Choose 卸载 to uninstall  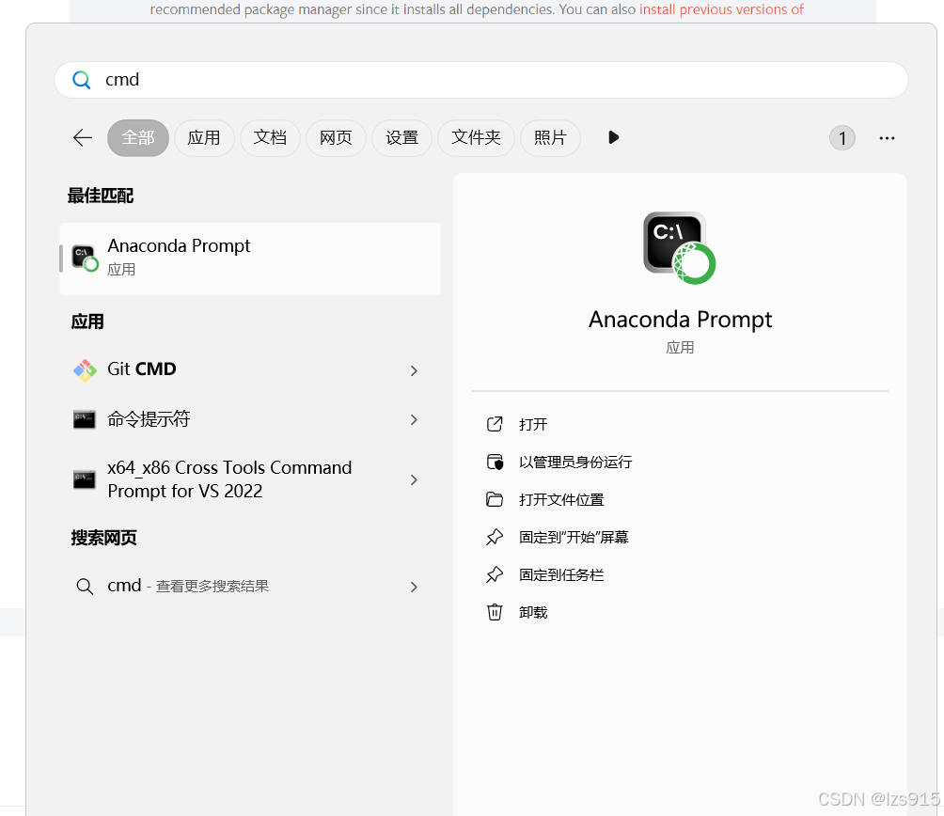point(533,613)
